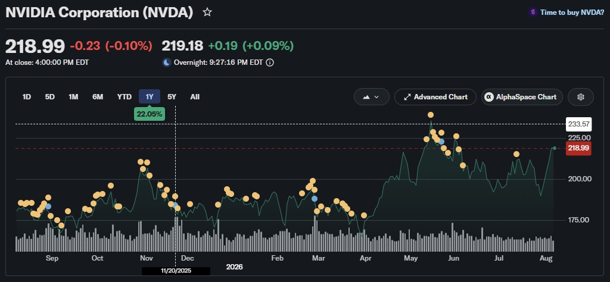The width and height of the screenshot is (610, 282).
Task: Click the May month label
Action: tap(411, 258)
